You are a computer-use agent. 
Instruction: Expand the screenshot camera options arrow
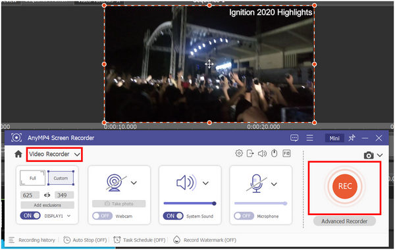click(380, 155)
